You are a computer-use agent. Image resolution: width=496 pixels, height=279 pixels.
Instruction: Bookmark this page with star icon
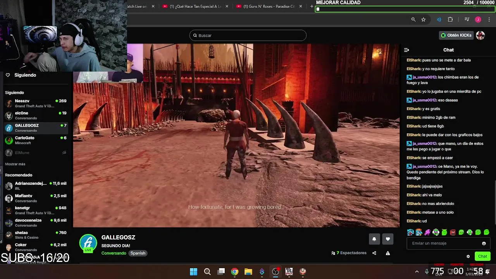pos(424,19)
